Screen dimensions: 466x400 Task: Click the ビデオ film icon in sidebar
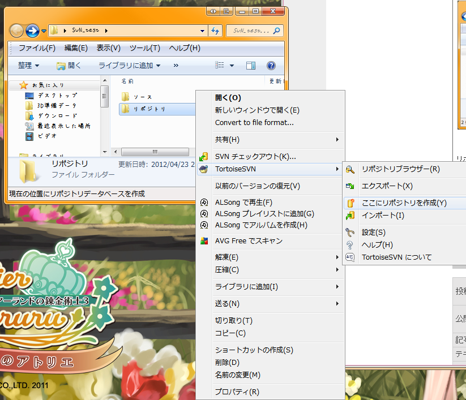(29, 136)
